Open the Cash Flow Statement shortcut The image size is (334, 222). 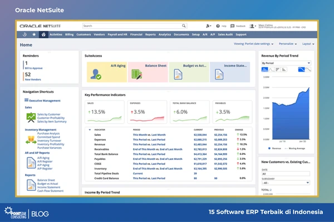point(50,191)
